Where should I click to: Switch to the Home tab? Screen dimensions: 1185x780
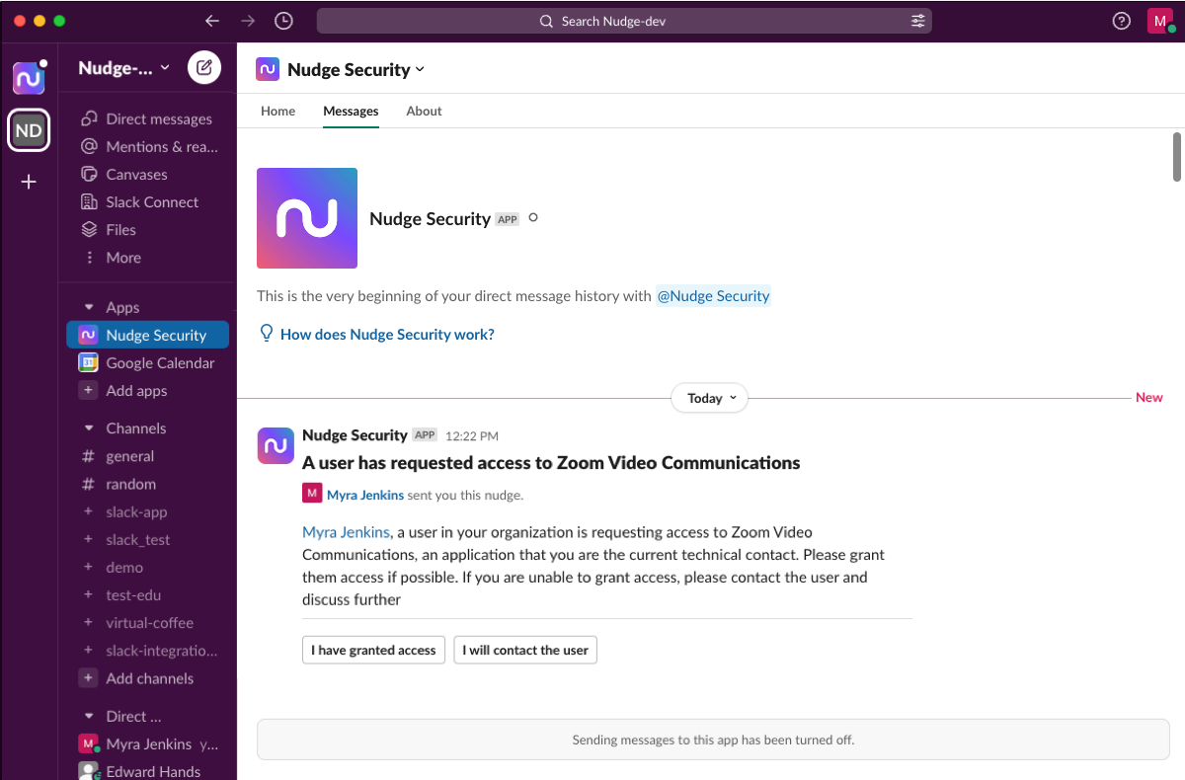click(x=277, y=111)
